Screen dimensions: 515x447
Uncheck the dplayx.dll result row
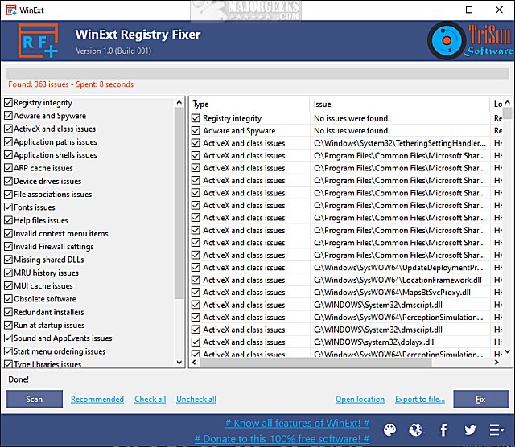click(196, 342)
